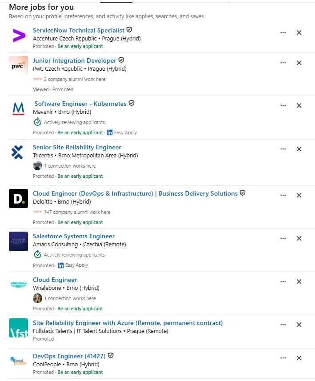The width and height of the screenshot is (315, 381).
Task: Open Cloud Engineer (DevOps & Infrastructure) job
Action: 135,193
